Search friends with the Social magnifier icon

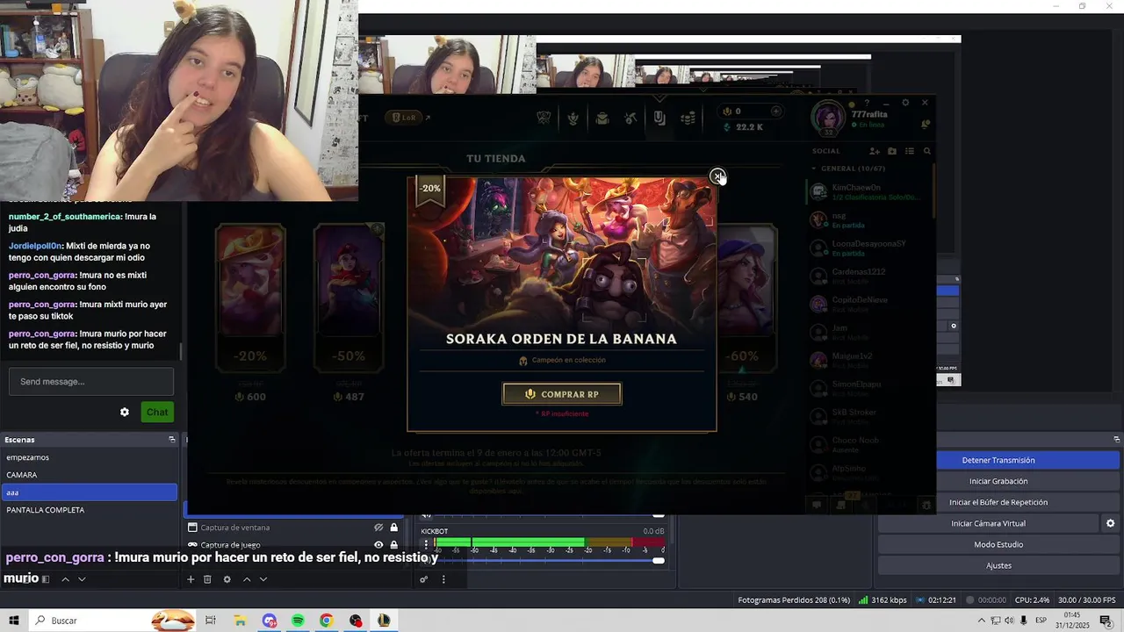pyautogui.click(x=927, y=151)
